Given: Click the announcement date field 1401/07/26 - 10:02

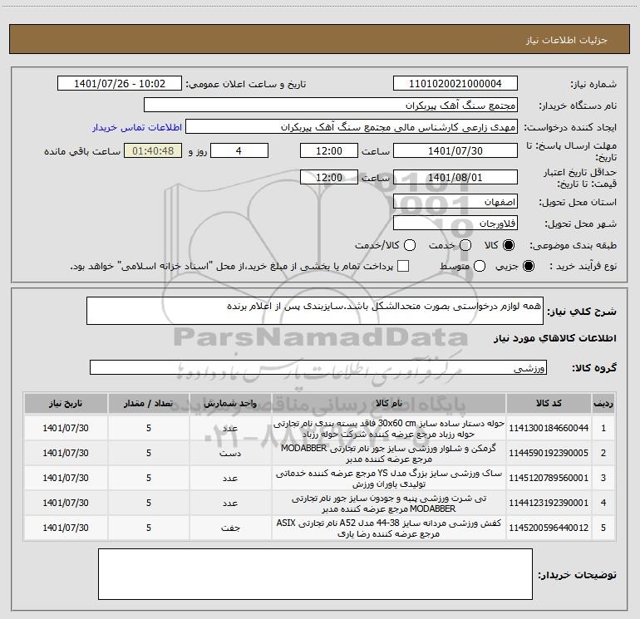Looking at the screenshot, I should (x=120, y=84).
